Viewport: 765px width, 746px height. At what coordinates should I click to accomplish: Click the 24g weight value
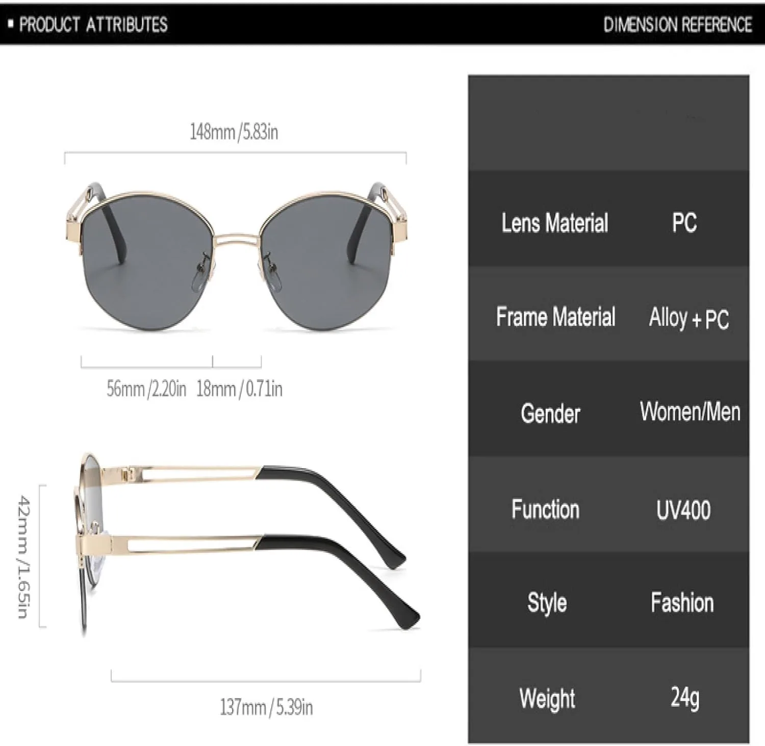click(x=685, y=698)
